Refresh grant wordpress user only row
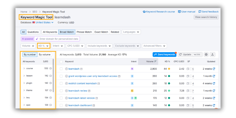Viewport: 236px width, 118px height. (214, 76)
